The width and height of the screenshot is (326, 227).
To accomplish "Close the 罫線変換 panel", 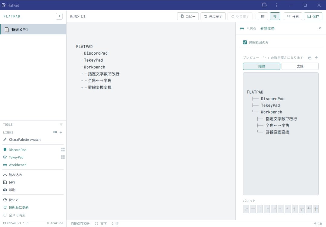I will (320, 28).
